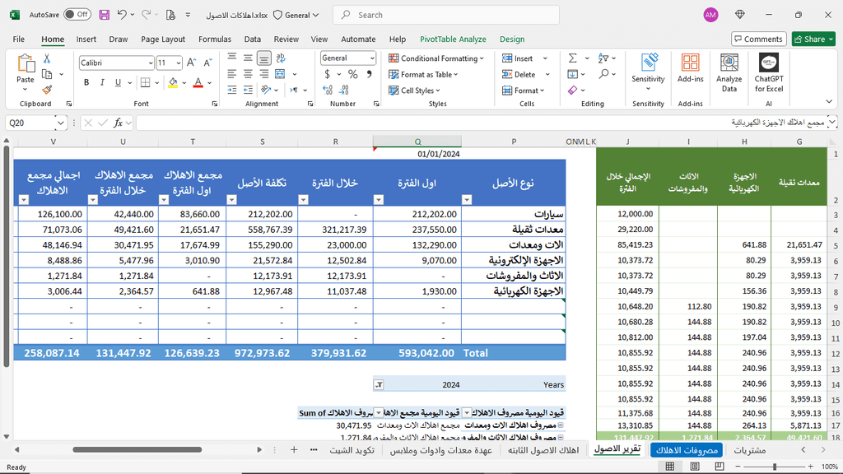Viewport: 843px width, 474px height.
Task: Launch ChatGPT for Excel add-in
Action: (769, 73)
